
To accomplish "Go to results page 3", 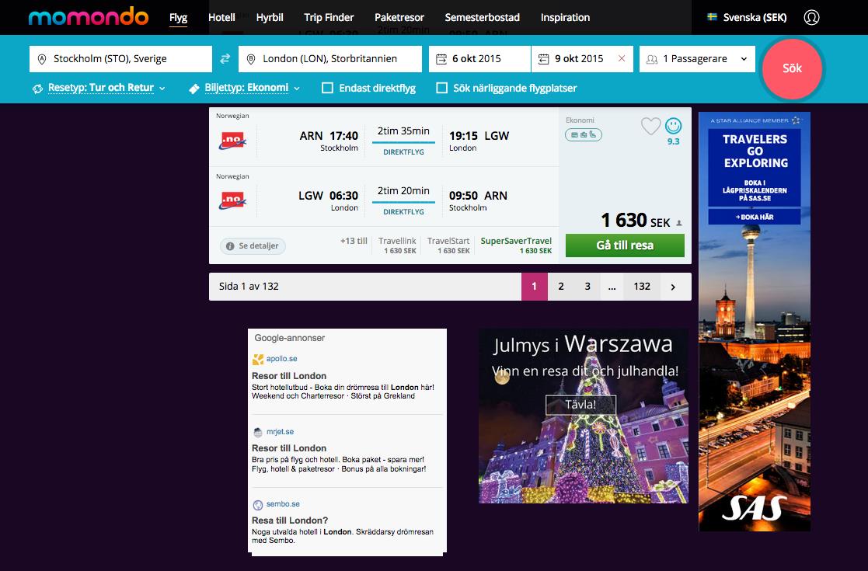I will [587, 287].
